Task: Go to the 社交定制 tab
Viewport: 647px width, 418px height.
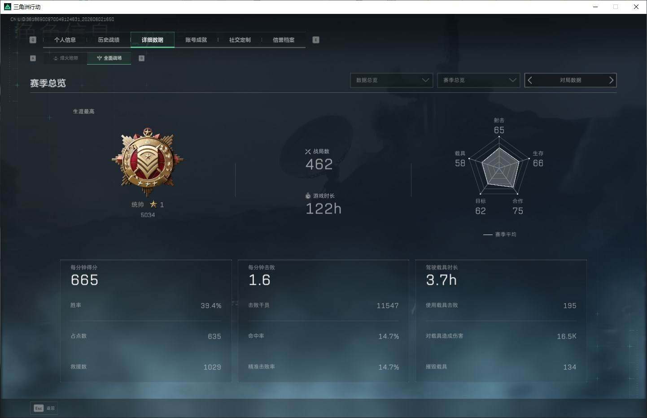Action: pos(240,40)
